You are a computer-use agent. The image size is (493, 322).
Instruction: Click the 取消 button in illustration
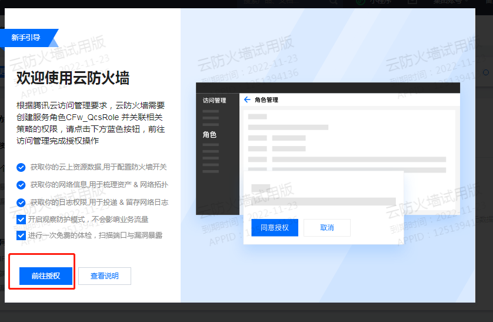tap(327, 228)
